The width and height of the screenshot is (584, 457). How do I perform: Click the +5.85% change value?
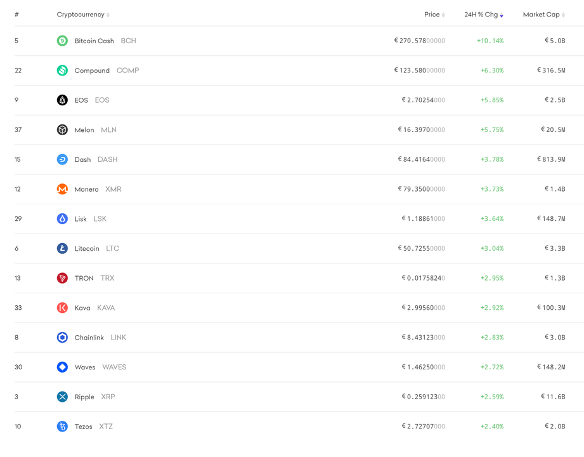(x=492, y=100)
